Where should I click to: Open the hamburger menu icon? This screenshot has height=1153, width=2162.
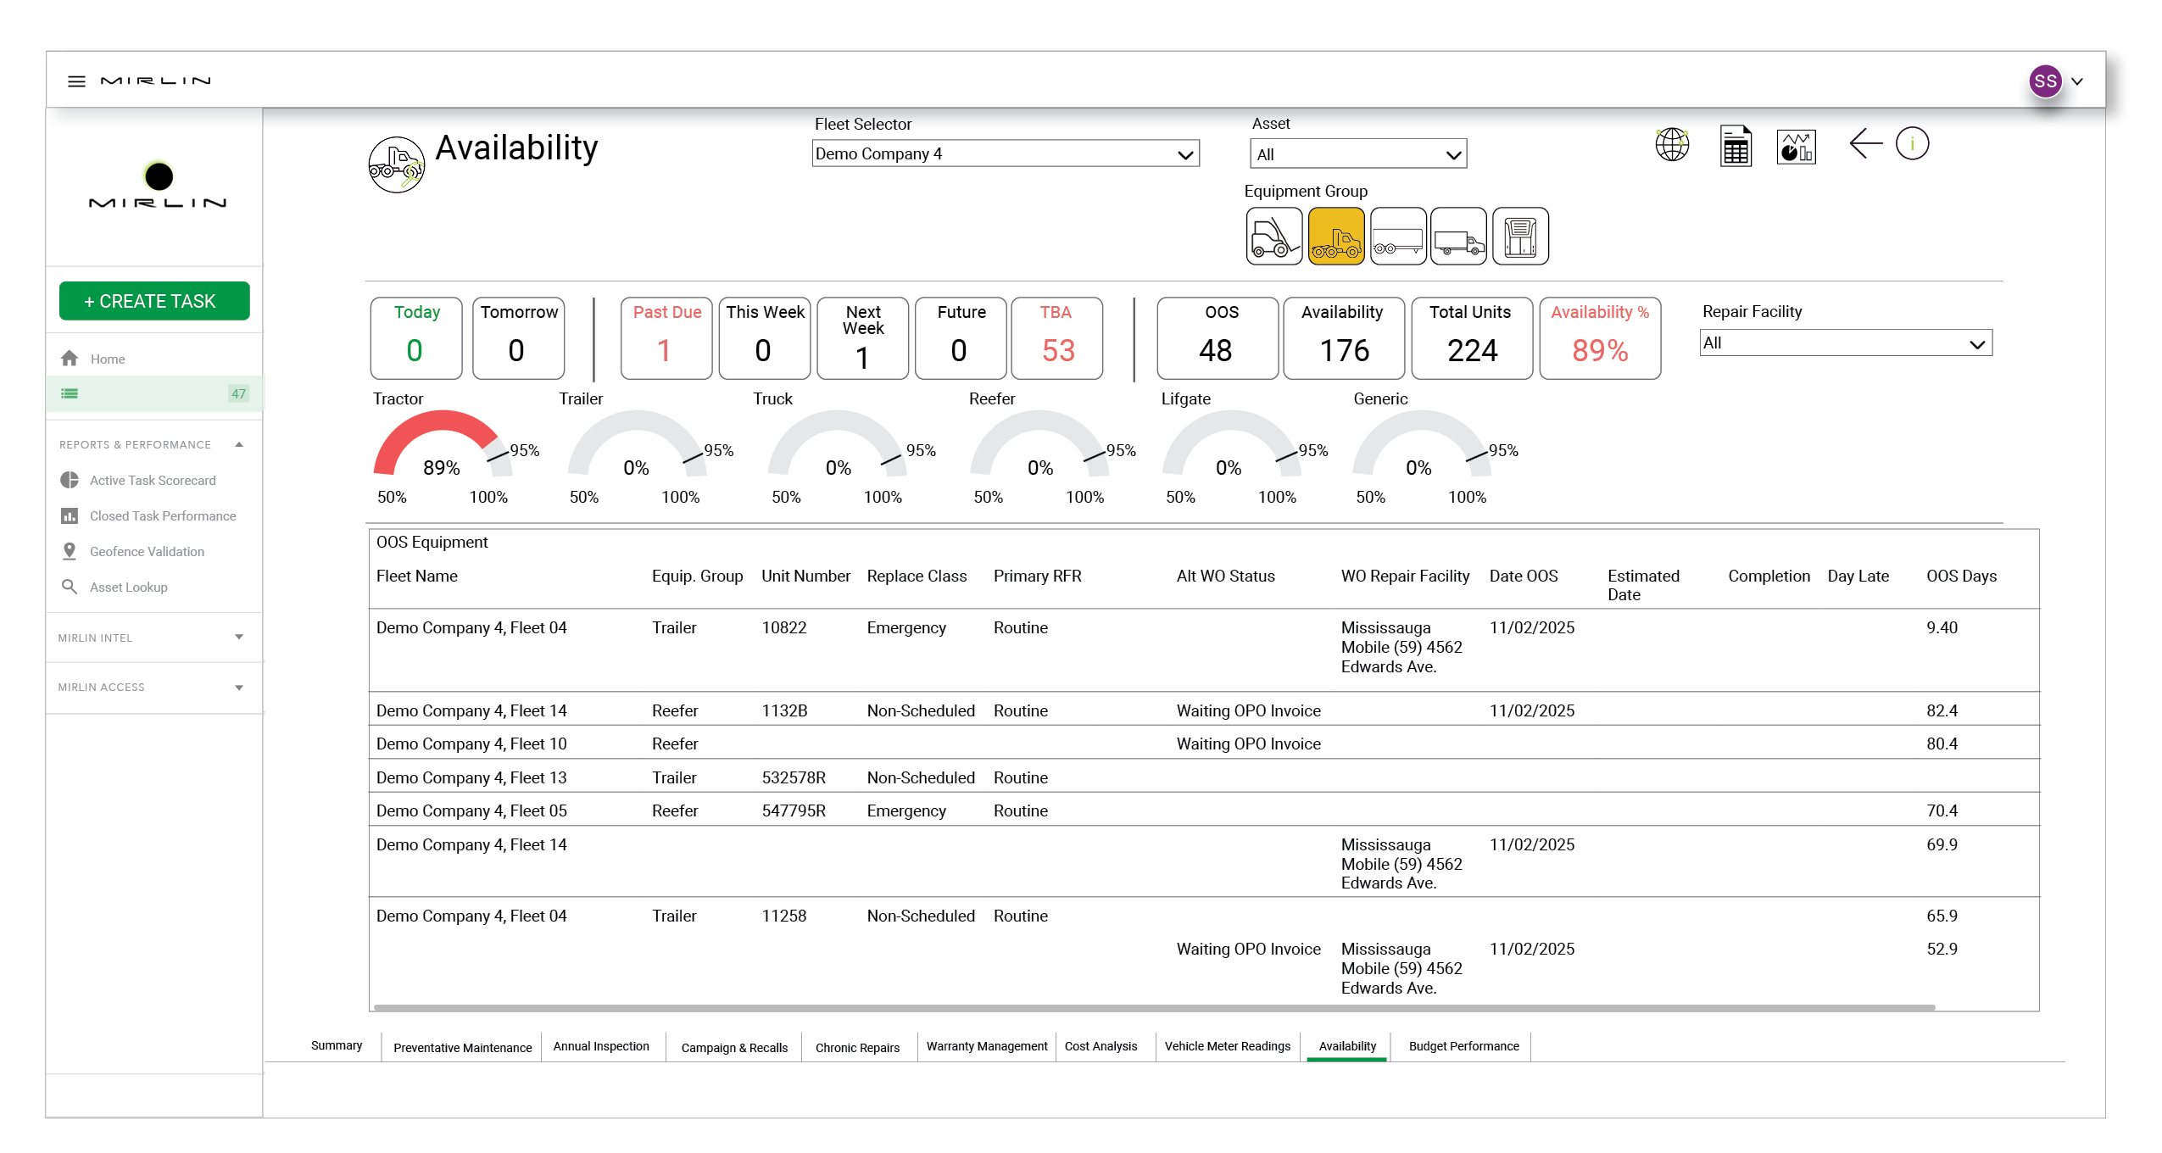(76, 81)
